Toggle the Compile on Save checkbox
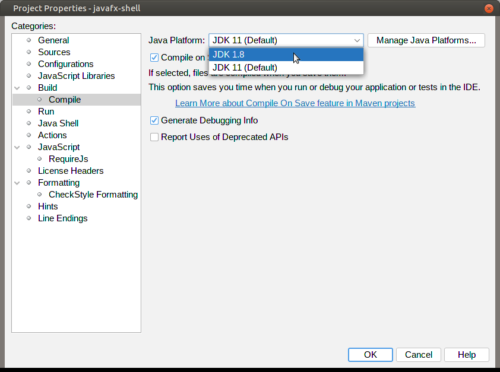Viewport: 500px width, 372px height. 154,58
